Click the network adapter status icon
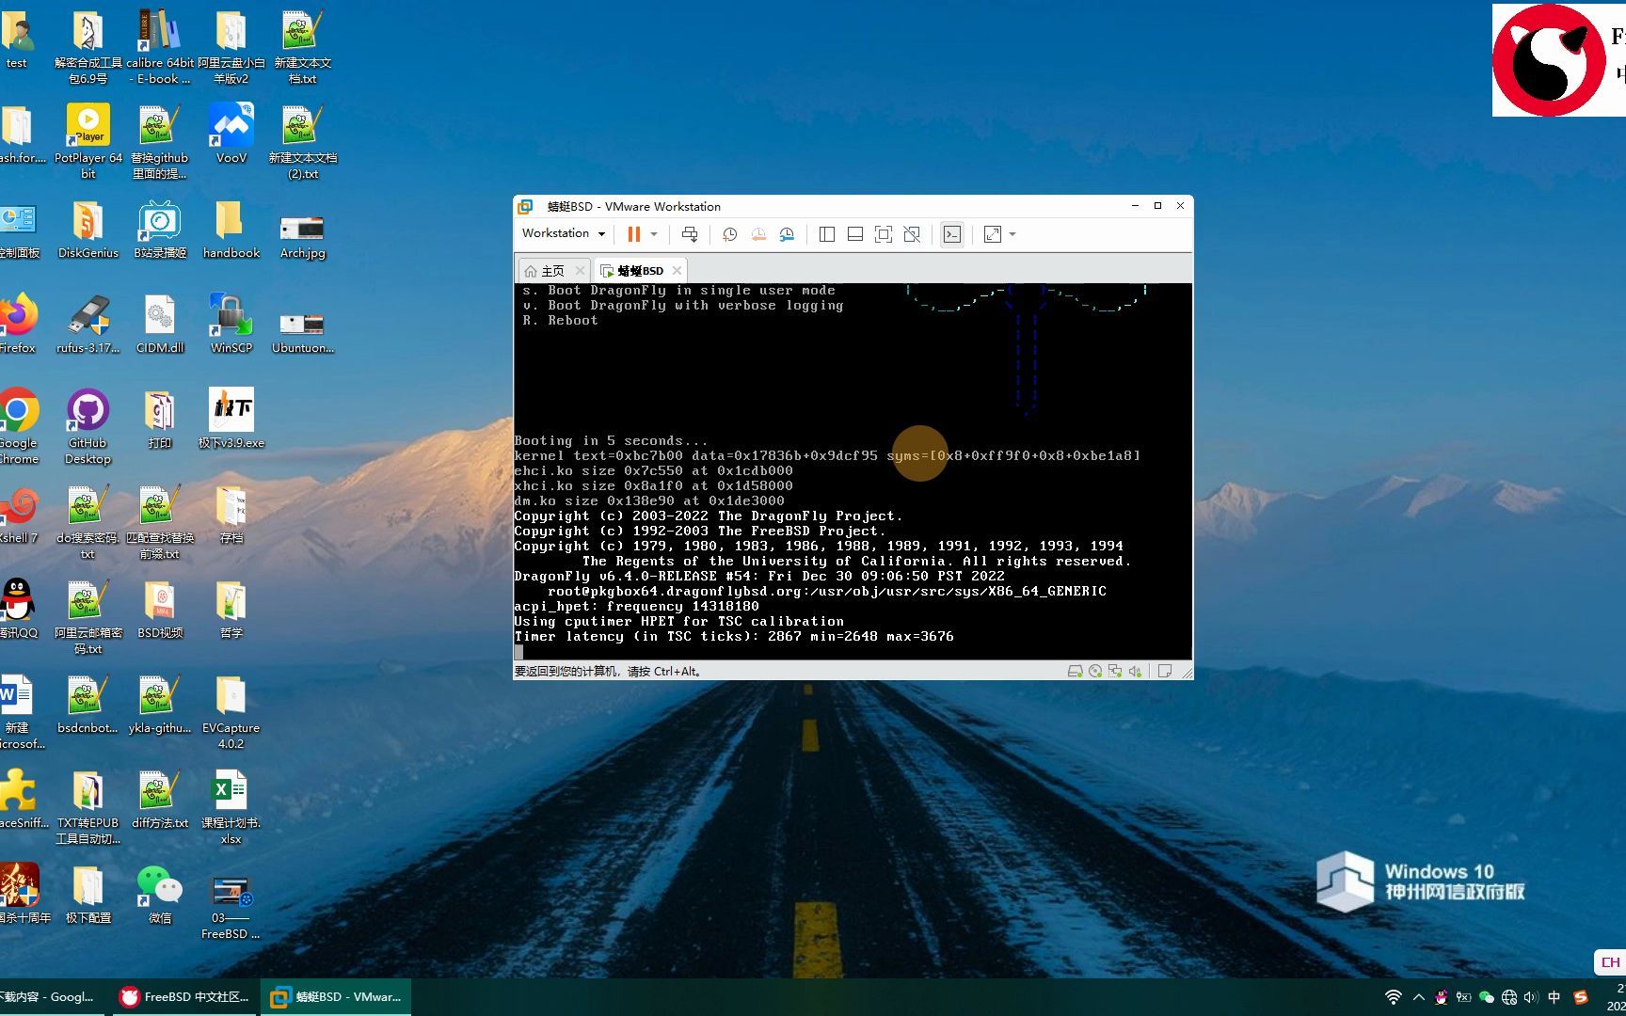 [x=1115, y=671]
